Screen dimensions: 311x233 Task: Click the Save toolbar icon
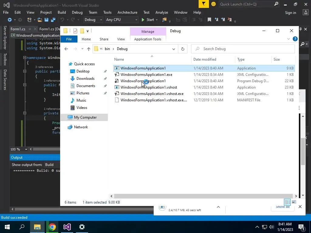tap(46, 20)
